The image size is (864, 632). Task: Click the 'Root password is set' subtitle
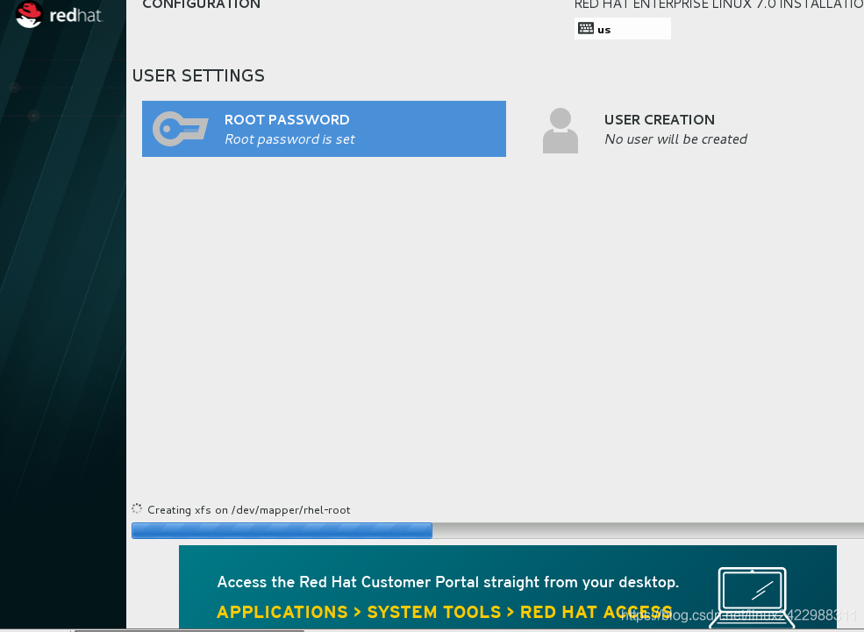pyautogui.click(x=289, y=139)
